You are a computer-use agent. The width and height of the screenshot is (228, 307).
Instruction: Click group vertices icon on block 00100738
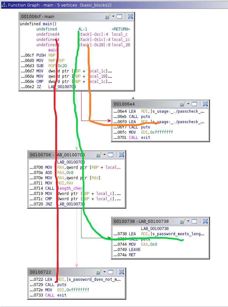pyautogui.click(x=205, y=221)
